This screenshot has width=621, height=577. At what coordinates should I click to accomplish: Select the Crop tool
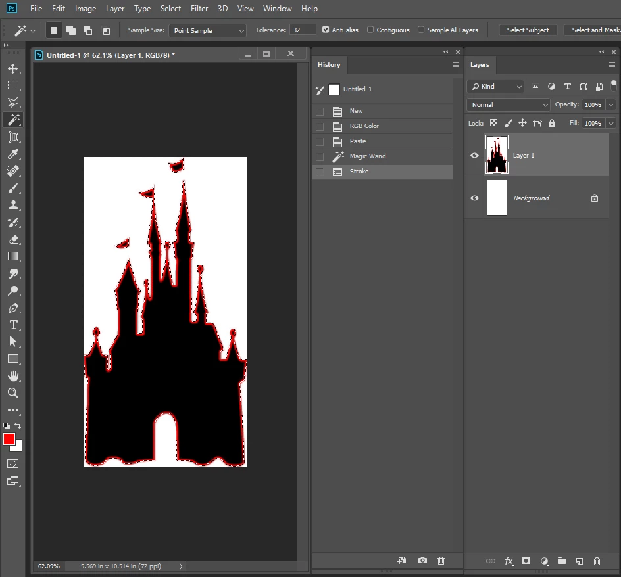[12, 137]
